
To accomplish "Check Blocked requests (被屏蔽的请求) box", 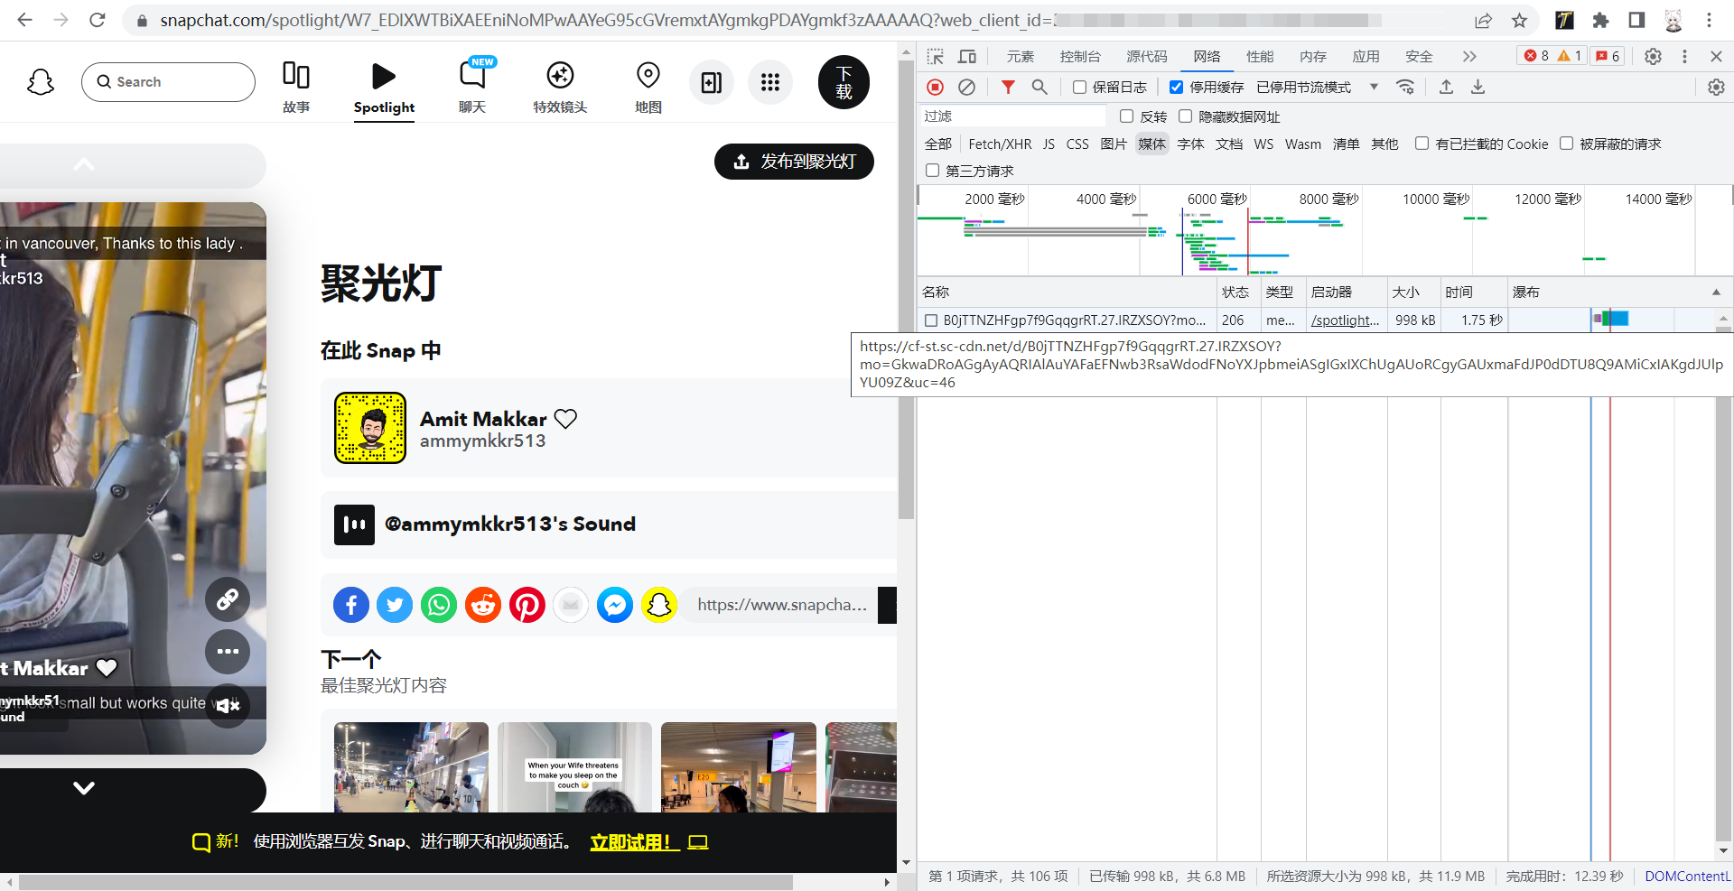I will click(1566, 144).
